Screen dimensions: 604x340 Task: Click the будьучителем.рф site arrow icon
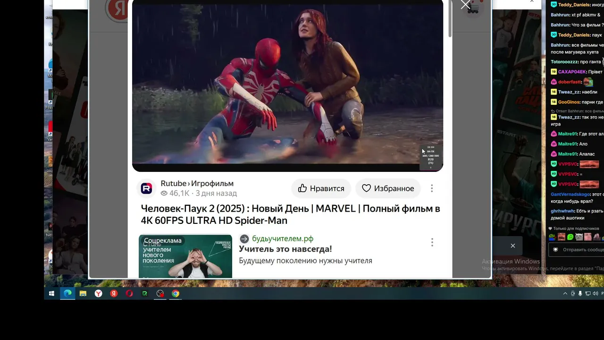coord(244,239)
